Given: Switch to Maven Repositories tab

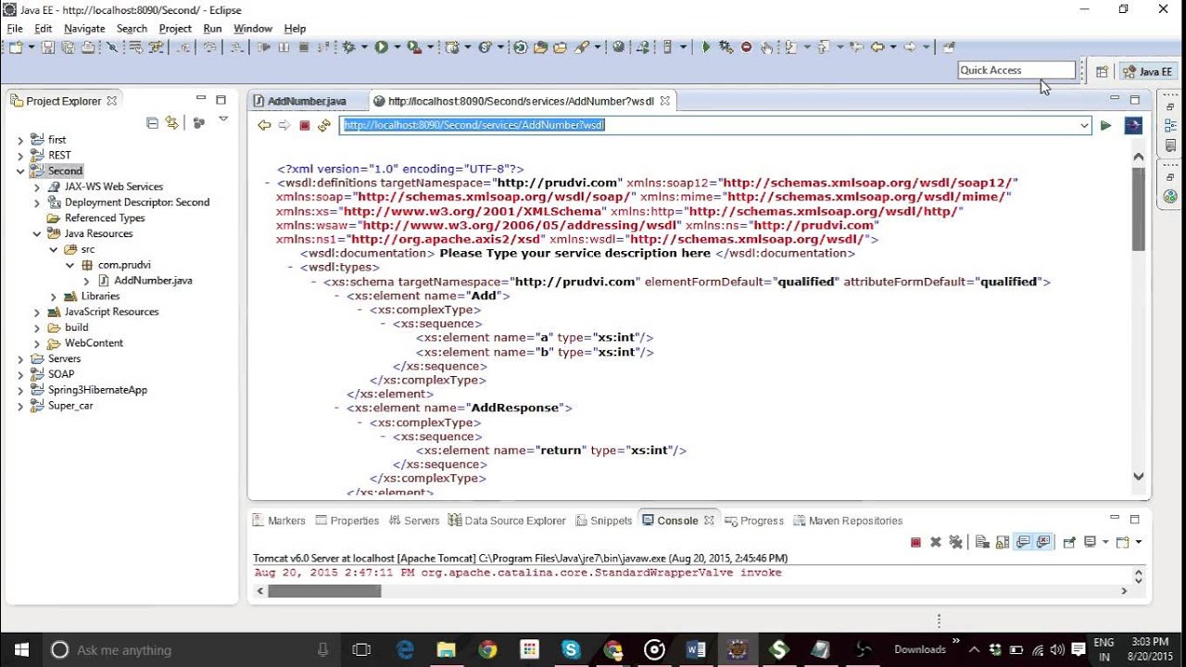Looking at the screenshot, I should (x=848, y=521).
